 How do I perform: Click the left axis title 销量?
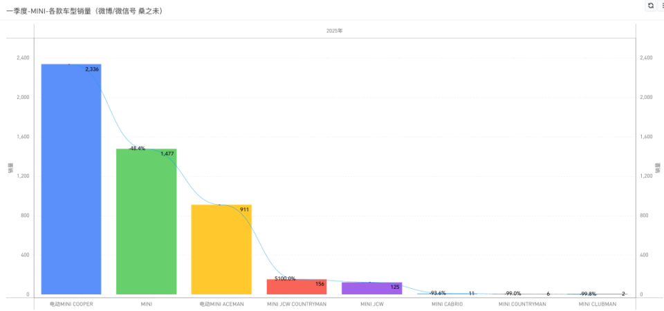(11, 168)
